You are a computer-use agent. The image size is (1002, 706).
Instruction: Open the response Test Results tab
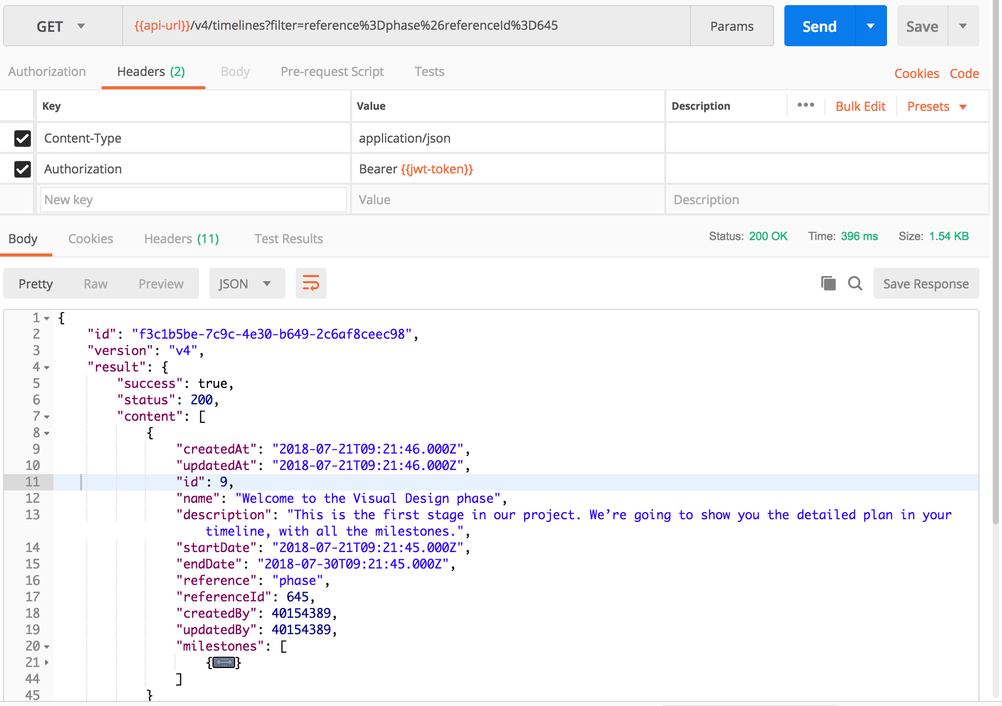pyautogui.click(x=288, y=239)
